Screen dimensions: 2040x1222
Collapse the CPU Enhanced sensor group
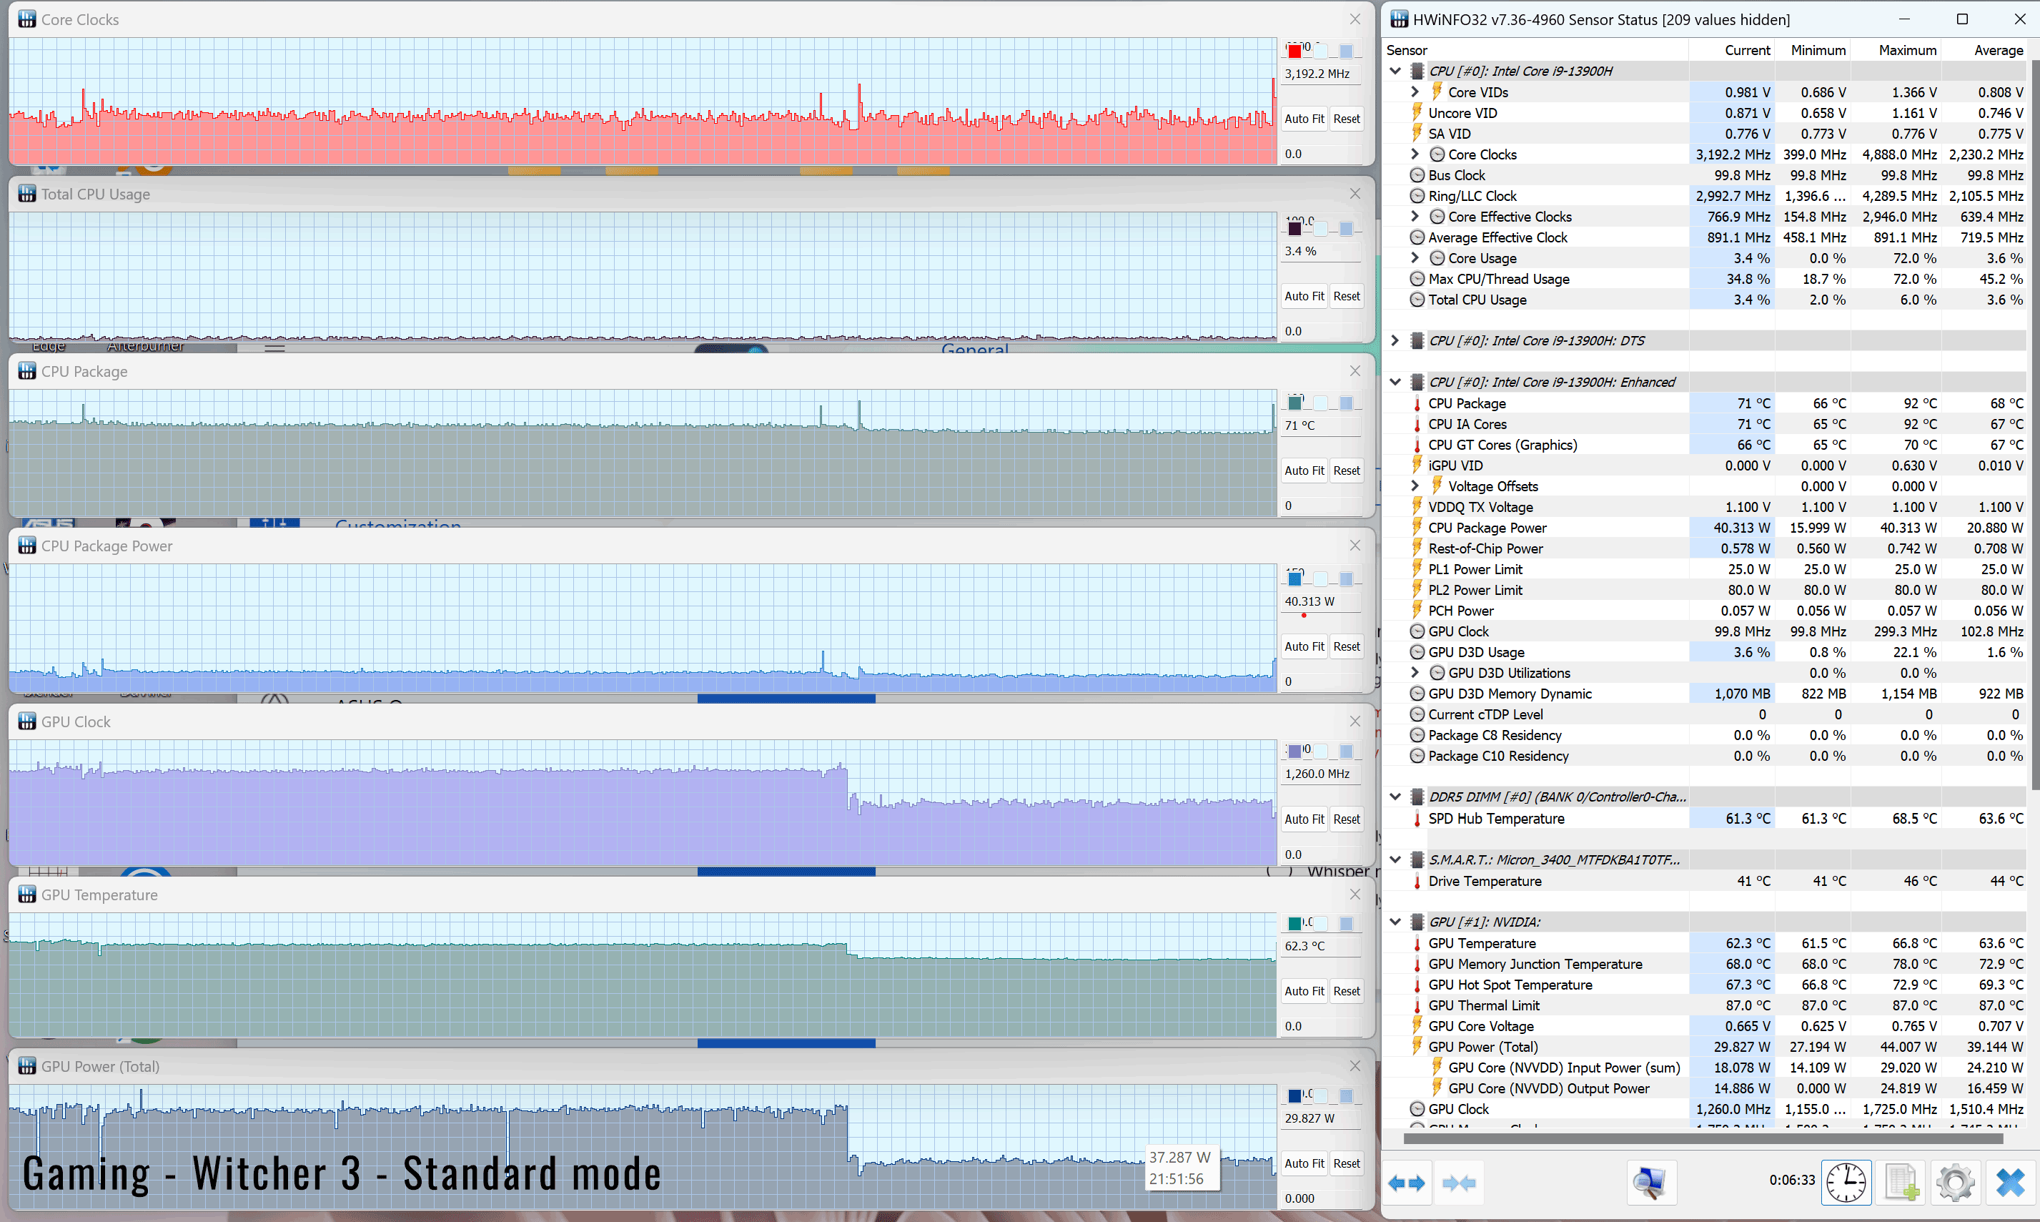1396,382
